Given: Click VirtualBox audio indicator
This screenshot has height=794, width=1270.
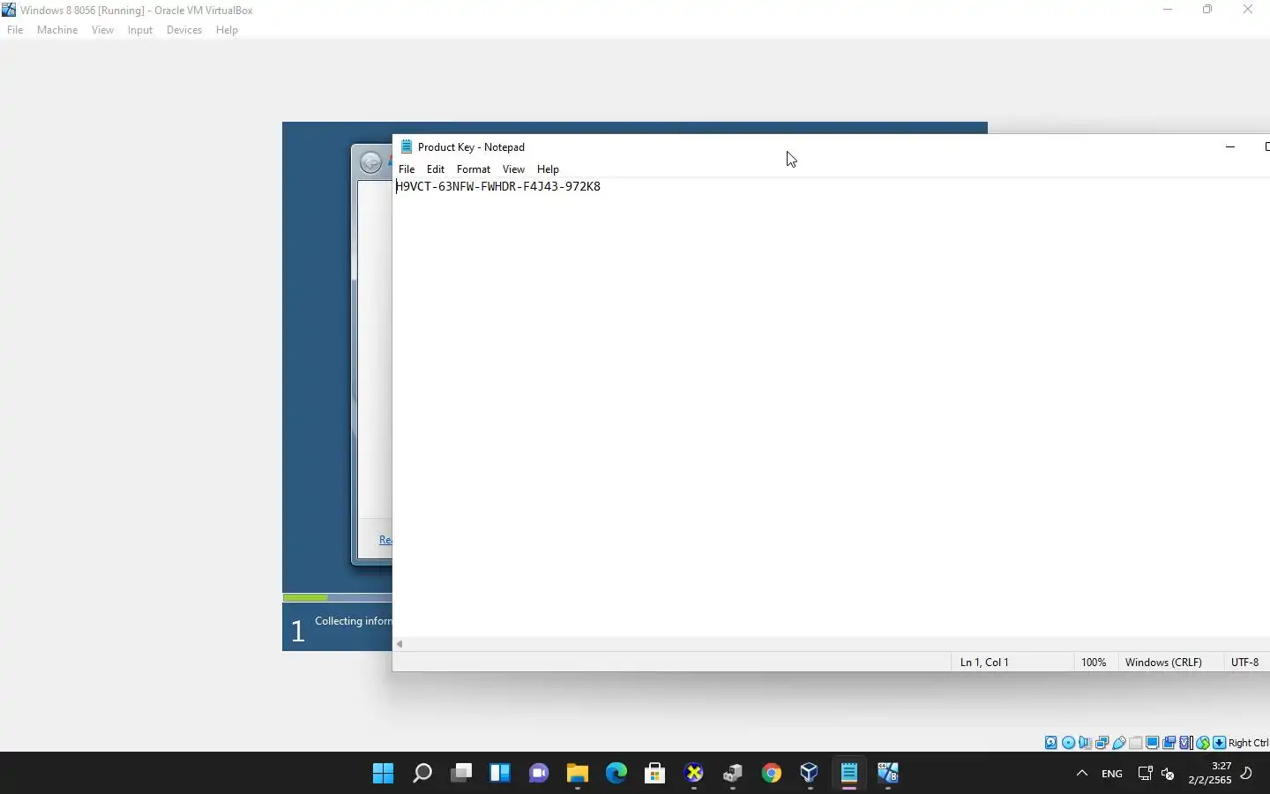Looking at the screenshot, I should point(1085,743).
